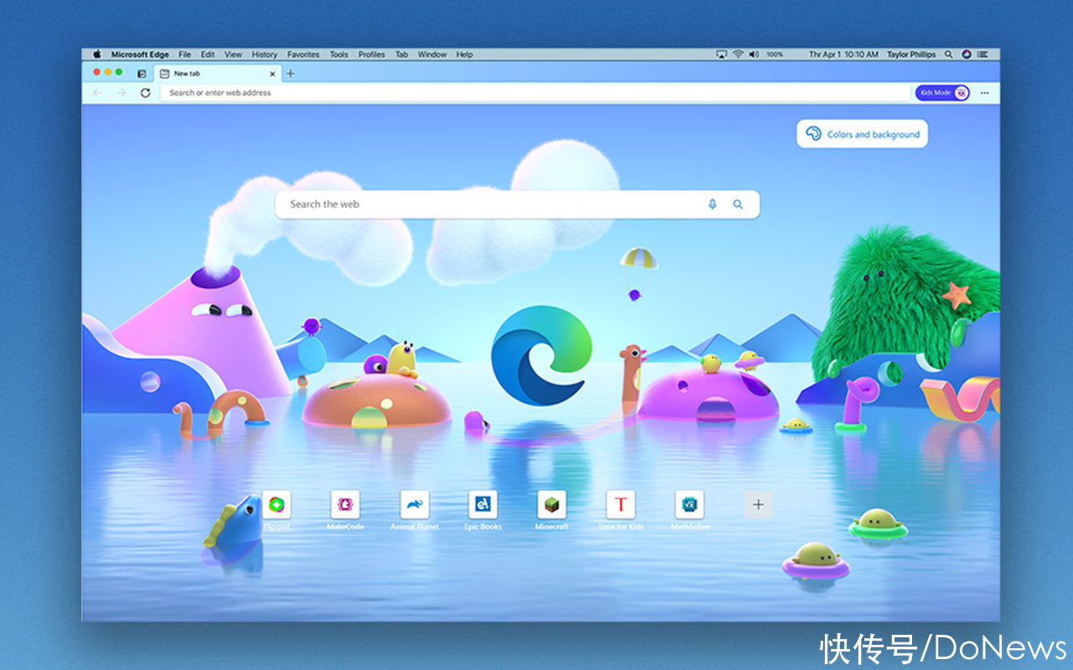
Task: Open the Time for Kids tile
Action: (620, 504)
